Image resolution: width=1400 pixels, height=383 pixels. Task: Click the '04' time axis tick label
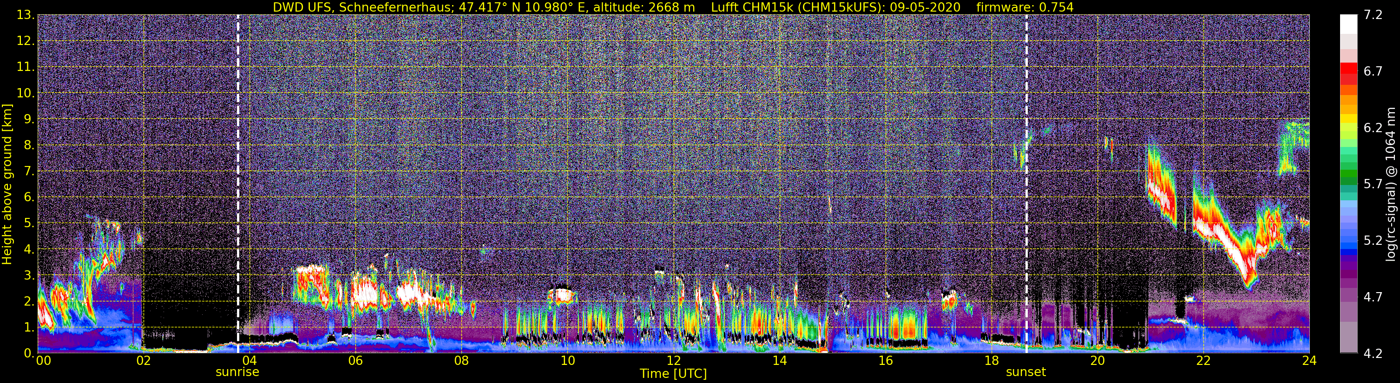(x=249, y=361)
